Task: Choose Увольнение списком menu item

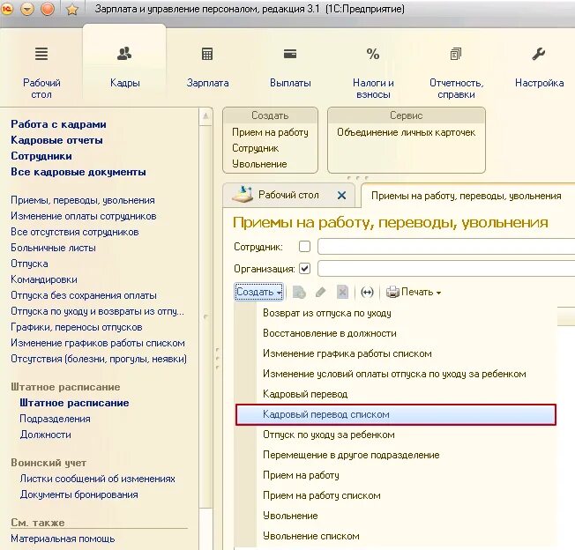Action: 311,536
